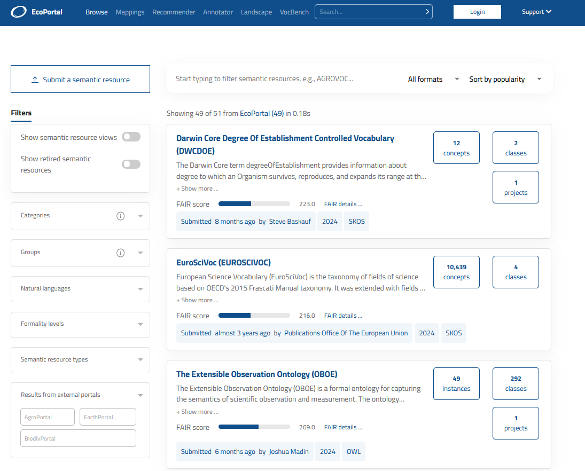This screenshot has height=471, width=585.
Task: Open the OBOE classes count box
Action: 516,383
